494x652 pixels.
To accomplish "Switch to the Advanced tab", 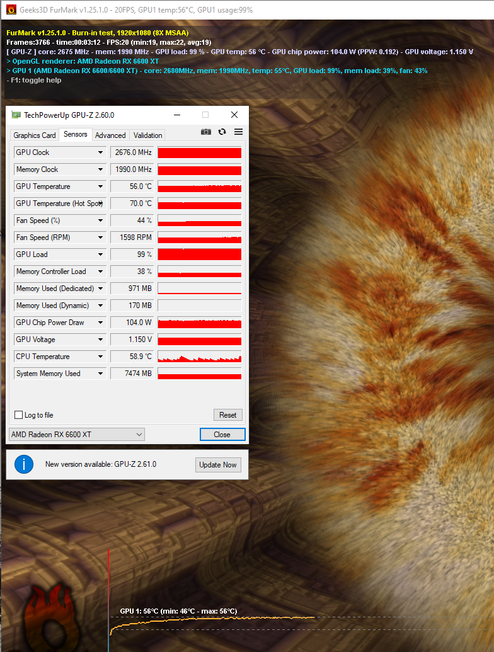I will click(x=110, y=135).
